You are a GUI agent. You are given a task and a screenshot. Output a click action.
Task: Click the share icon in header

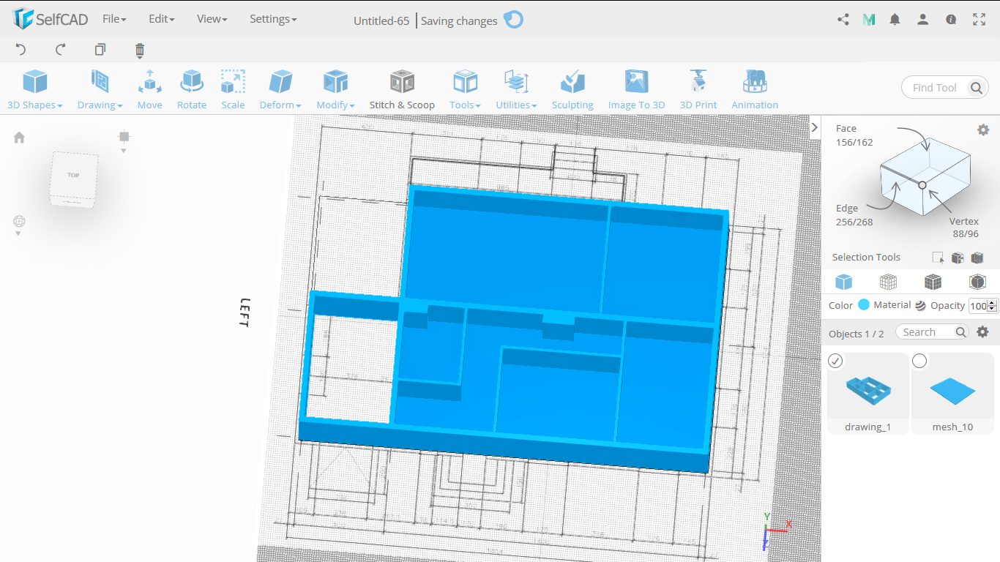pyautogui.click(x=843, y=20)
